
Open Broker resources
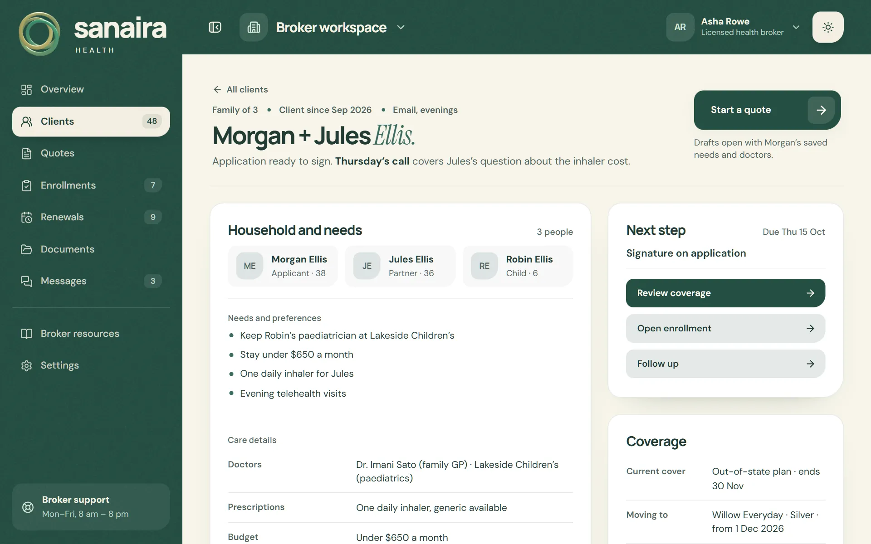[x=91, y=334]
